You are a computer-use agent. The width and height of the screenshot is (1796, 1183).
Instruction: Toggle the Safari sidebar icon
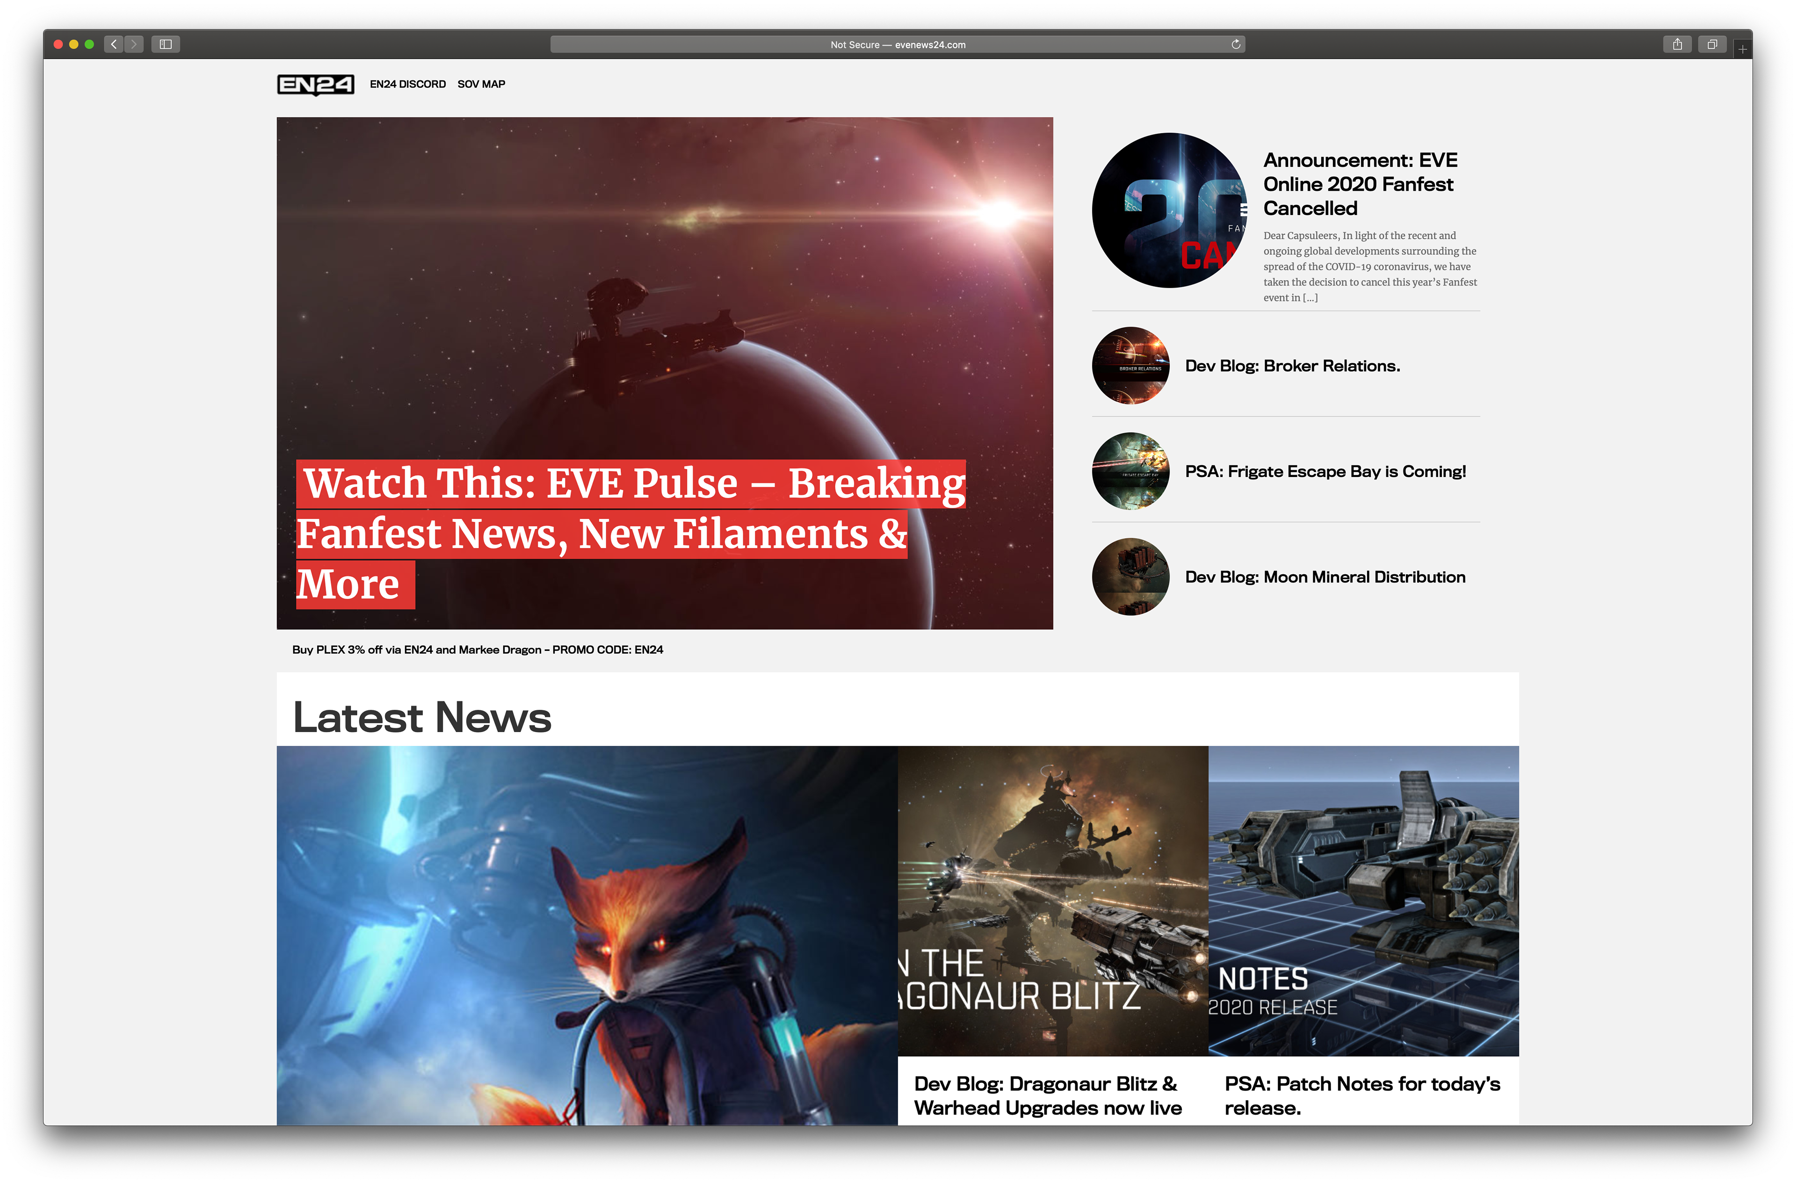[165, 44]
